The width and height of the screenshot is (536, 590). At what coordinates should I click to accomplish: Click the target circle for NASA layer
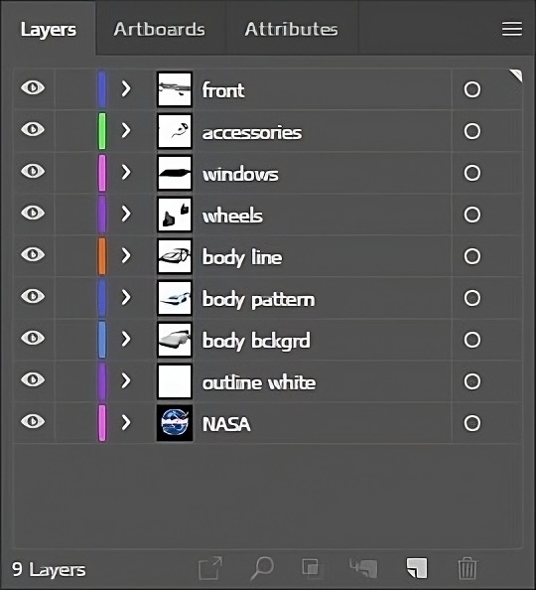click(x=472, y=423)
